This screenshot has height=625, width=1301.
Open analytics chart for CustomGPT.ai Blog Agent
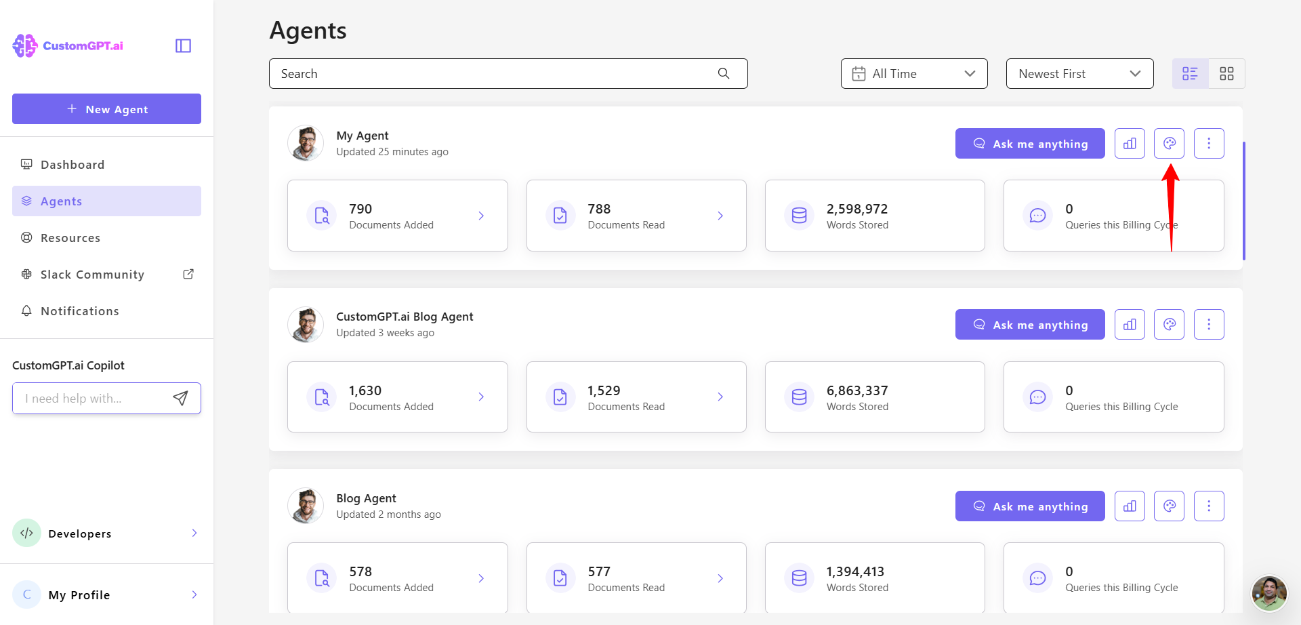point(1130,325)
